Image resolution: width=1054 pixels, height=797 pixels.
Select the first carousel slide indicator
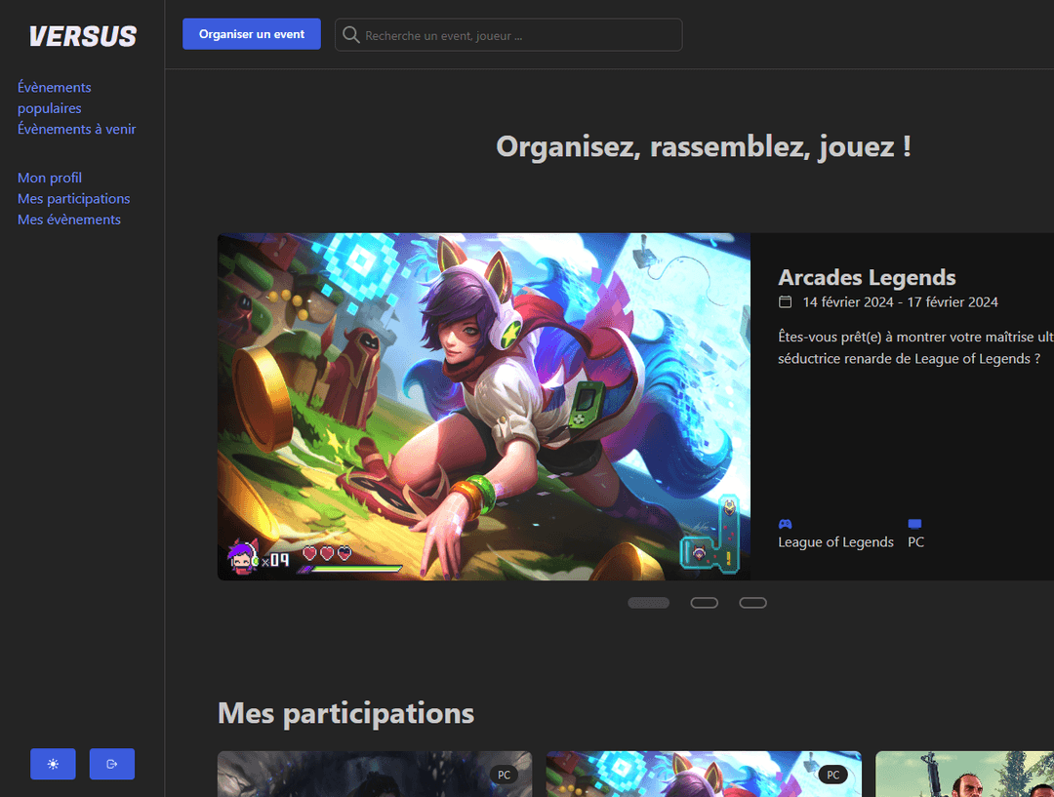649,603
